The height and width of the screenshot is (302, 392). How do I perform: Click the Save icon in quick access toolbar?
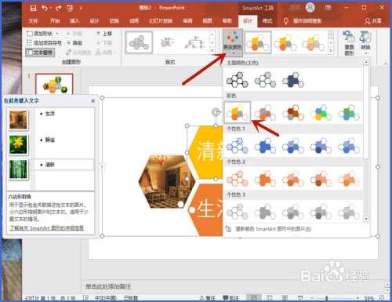pyautogui.click(x=33, y=8)
